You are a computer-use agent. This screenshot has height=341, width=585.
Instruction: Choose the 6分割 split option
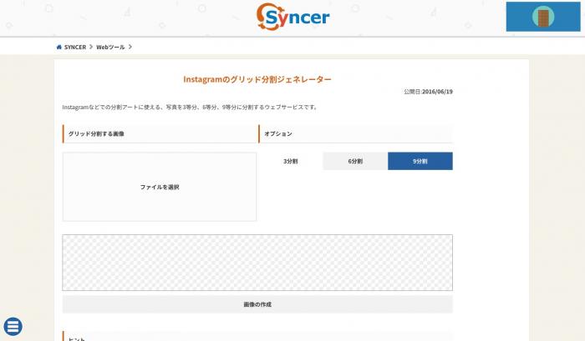[355, 161]
